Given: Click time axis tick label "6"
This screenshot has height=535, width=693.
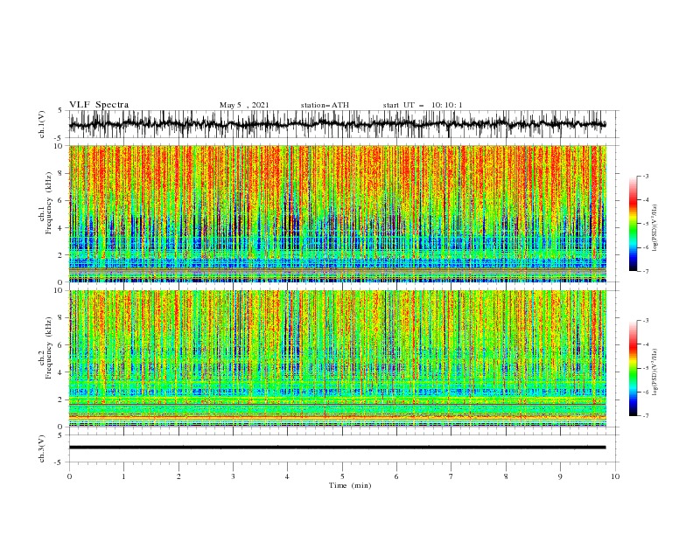Looking at the screenshot, I should pos(397,476).
